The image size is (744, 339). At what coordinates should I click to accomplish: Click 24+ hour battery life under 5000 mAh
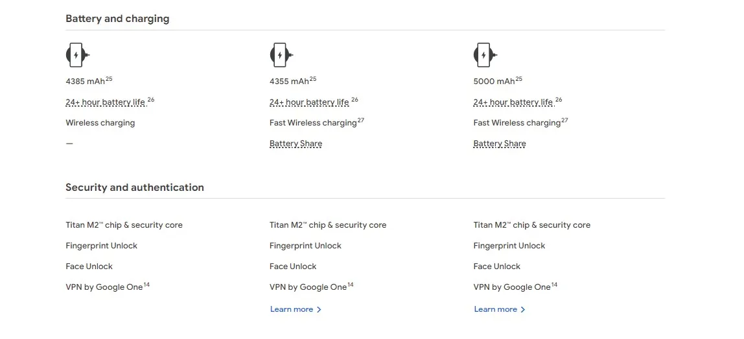513,102
